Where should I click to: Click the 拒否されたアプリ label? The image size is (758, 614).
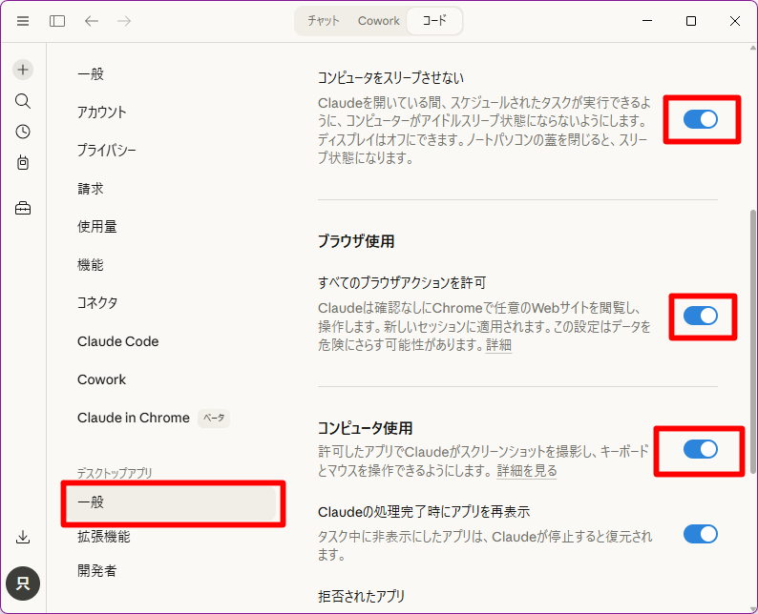361,597
